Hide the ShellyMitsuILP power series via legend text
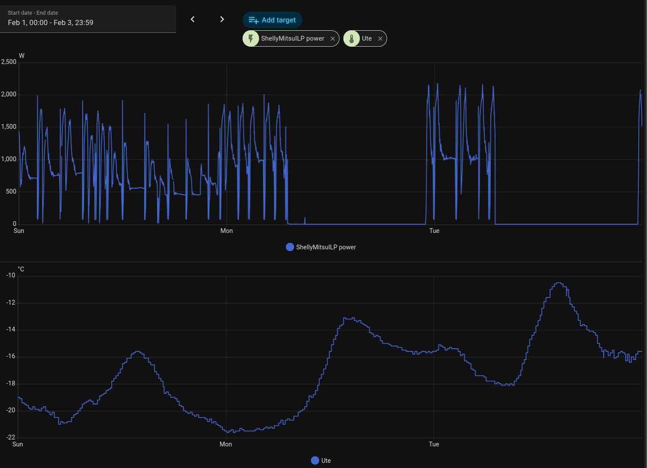The width and height of the screenshot is (647, 468). click(x=326, y=247)
